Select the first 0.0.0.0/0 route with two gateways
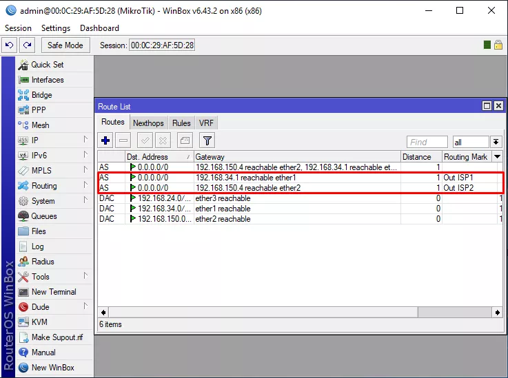Screen dimensions: 508x378 (301, 167)
